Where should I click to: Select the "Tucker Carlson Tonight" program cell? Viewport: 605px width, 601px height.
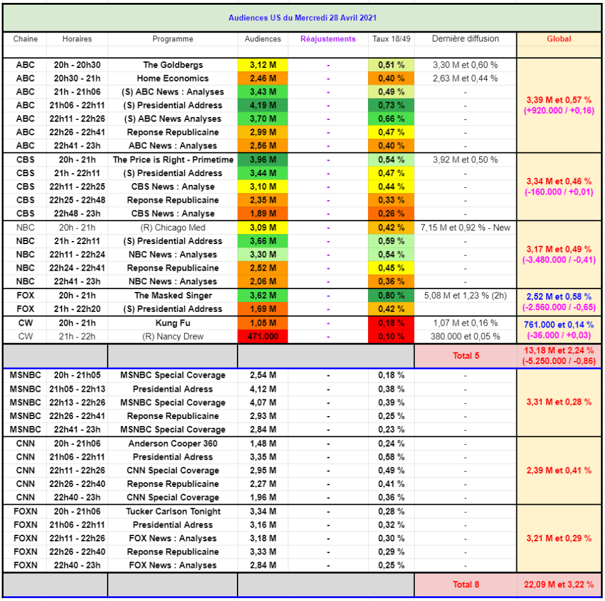click(173, 512)
